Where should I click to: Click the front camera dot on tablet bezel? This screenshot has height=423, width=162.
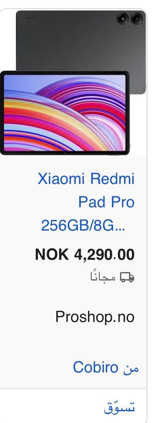click(x=64, y=153)
